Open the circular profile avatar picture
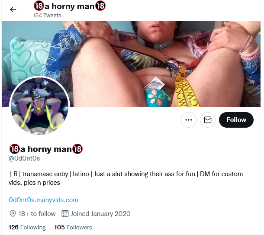 coord(39,106)
